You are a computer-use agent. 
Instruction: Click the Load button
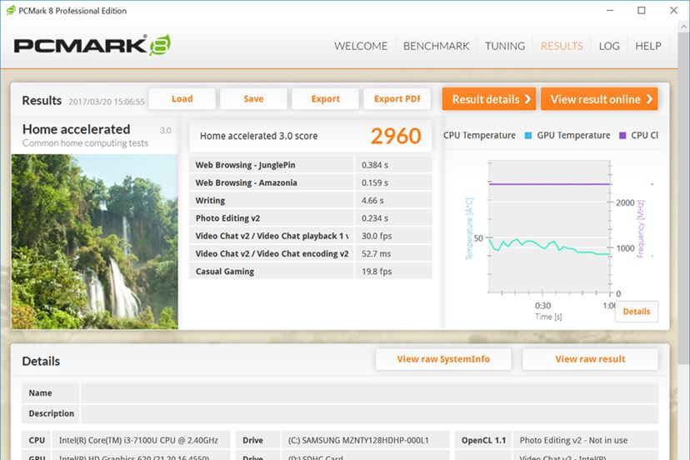[182, 99]
